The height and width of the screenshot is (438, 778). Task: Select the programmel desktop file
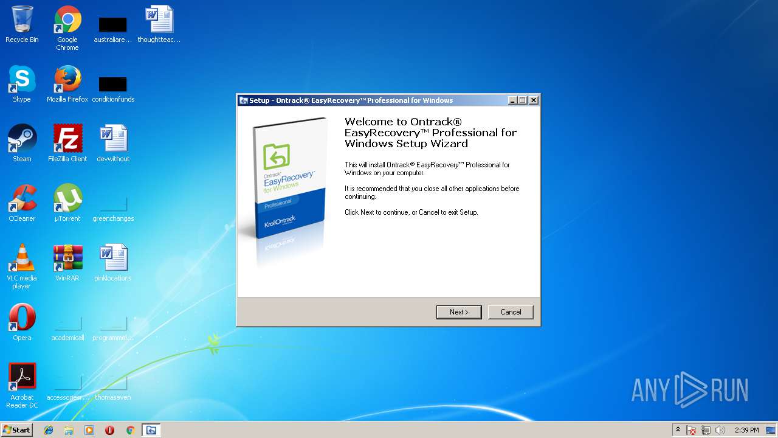(x=113, y=327)
